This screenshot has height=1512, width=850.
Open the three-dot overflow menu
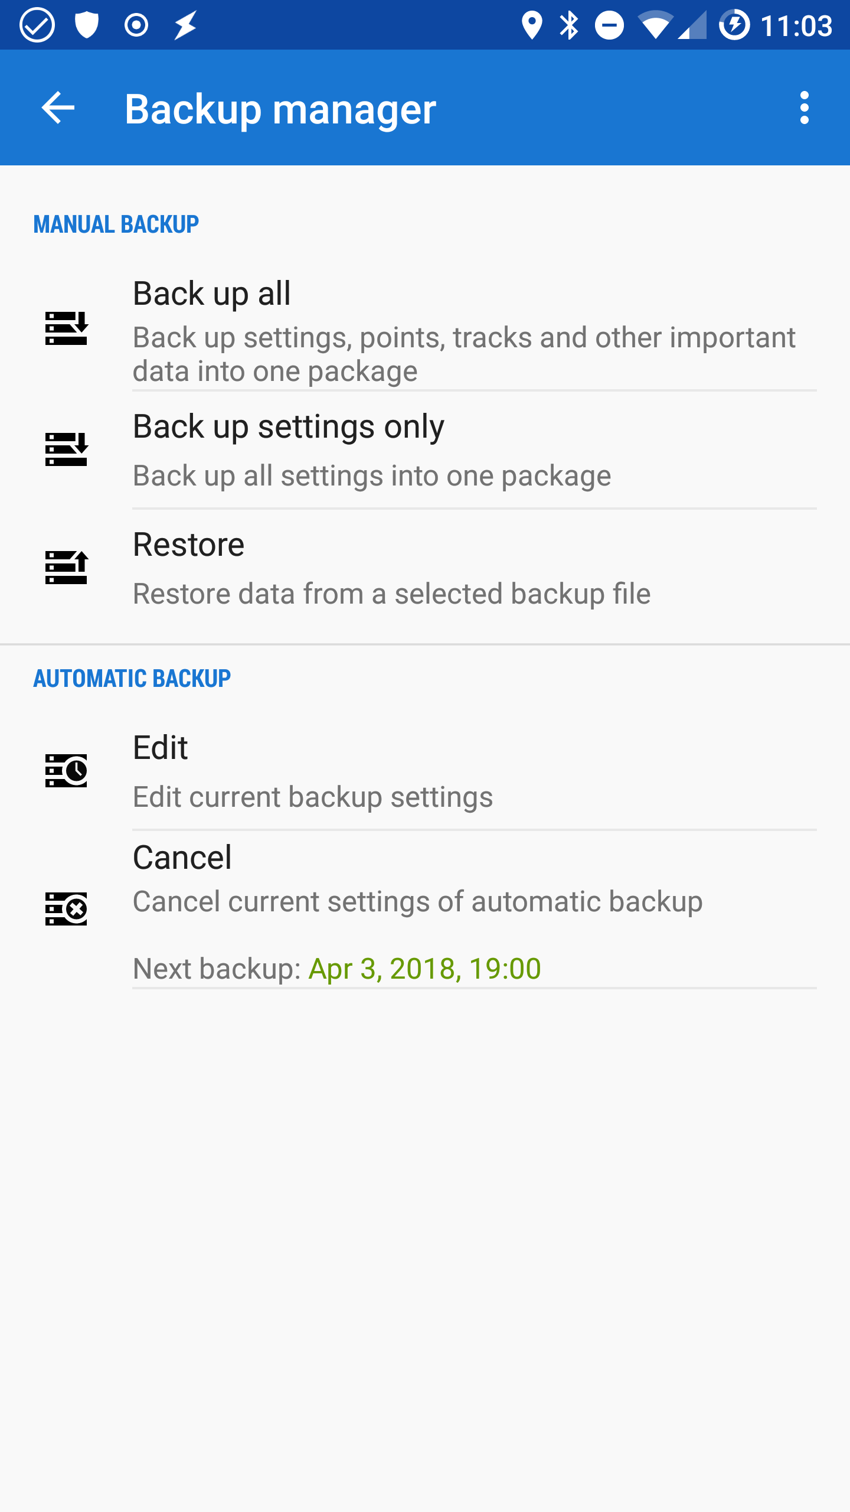pos(804,108)
